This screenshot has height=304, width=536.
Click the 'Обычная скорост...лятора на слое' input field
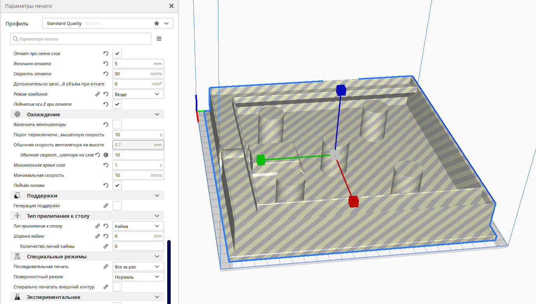138,155
